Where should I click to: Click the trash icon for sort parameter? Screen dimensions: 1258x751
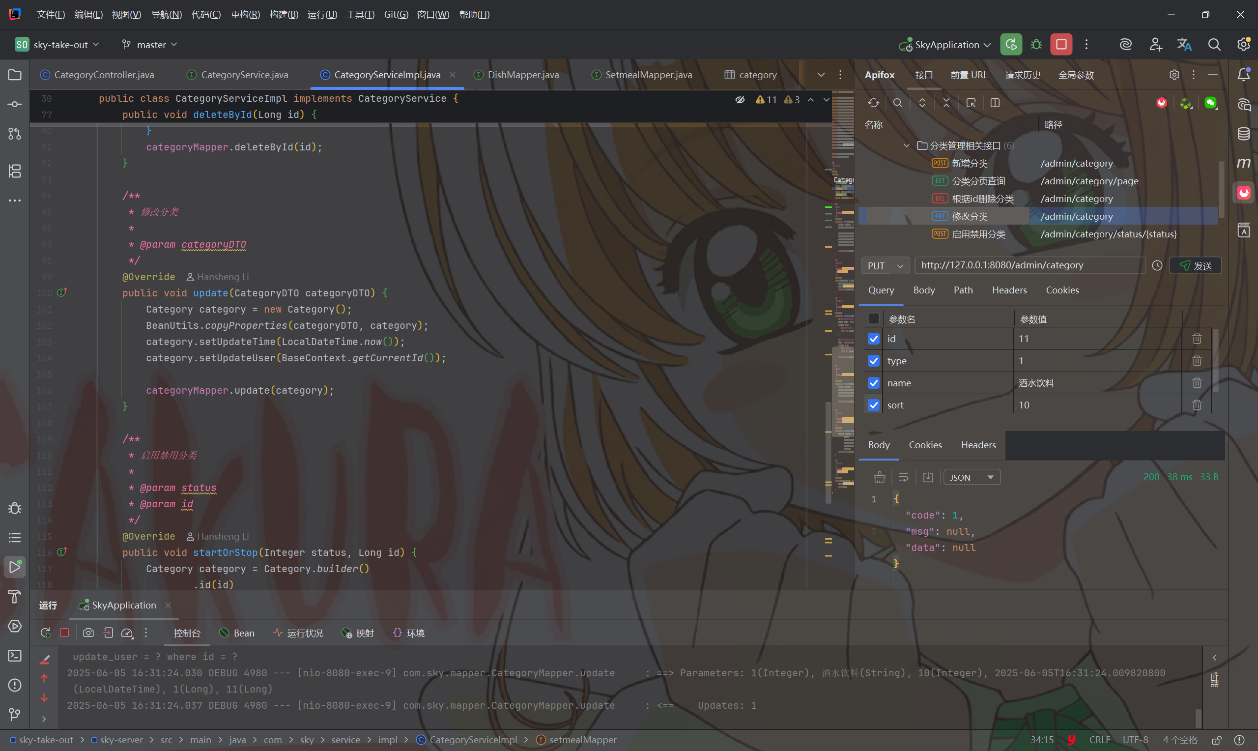1196,405
